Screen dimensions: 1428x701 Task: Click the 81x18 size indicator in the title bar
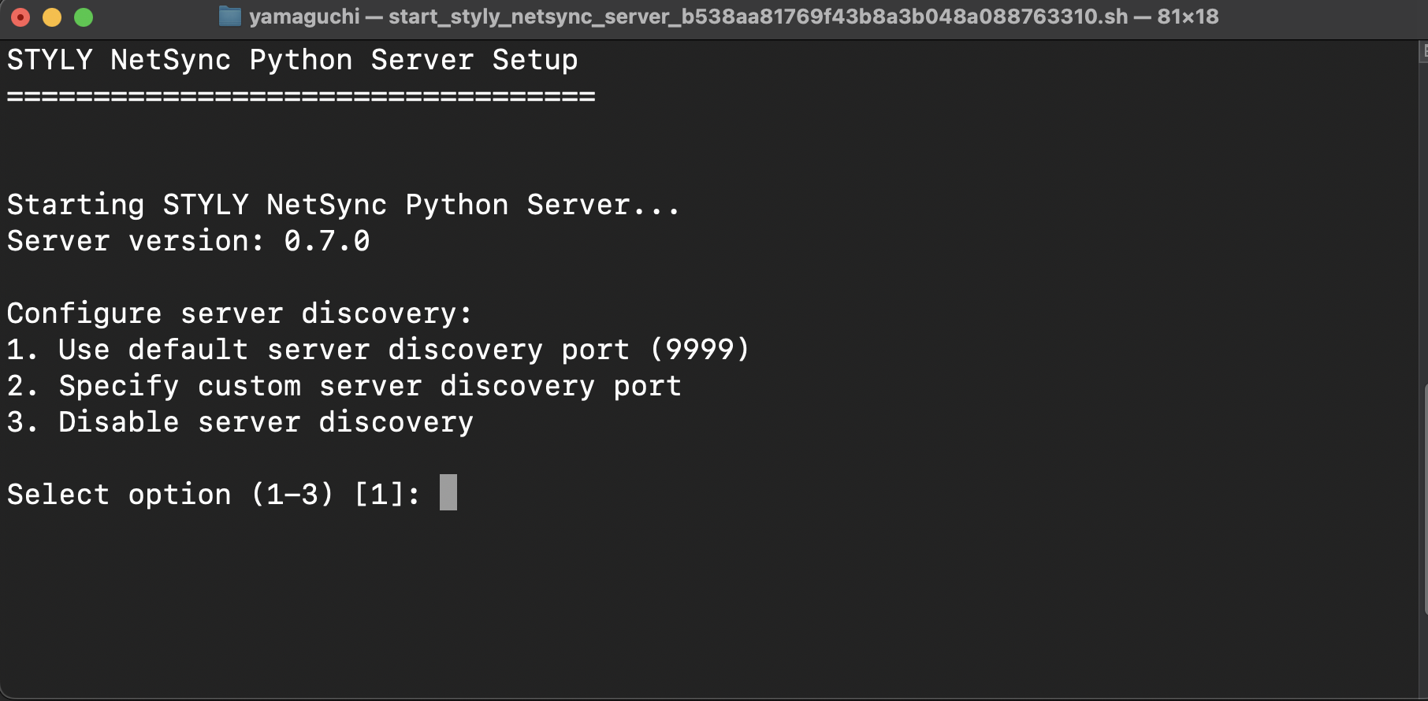[x=1186, y=16]
